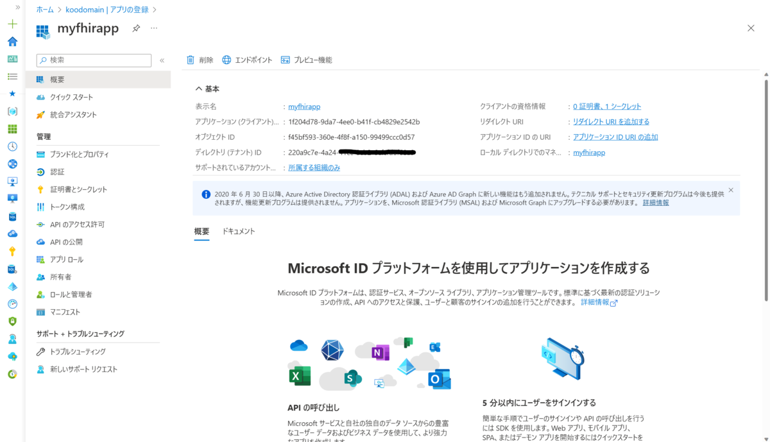Collapse the 基本 section chevron
This screenshot has width=770, height=442.
click(199, 89)
